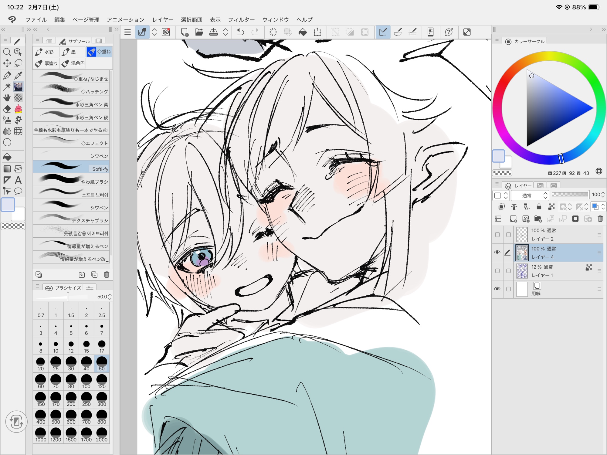The image size is (607, 455).
Task: Hide レイヤー 4 with eye icon
Action: (497, 253)
